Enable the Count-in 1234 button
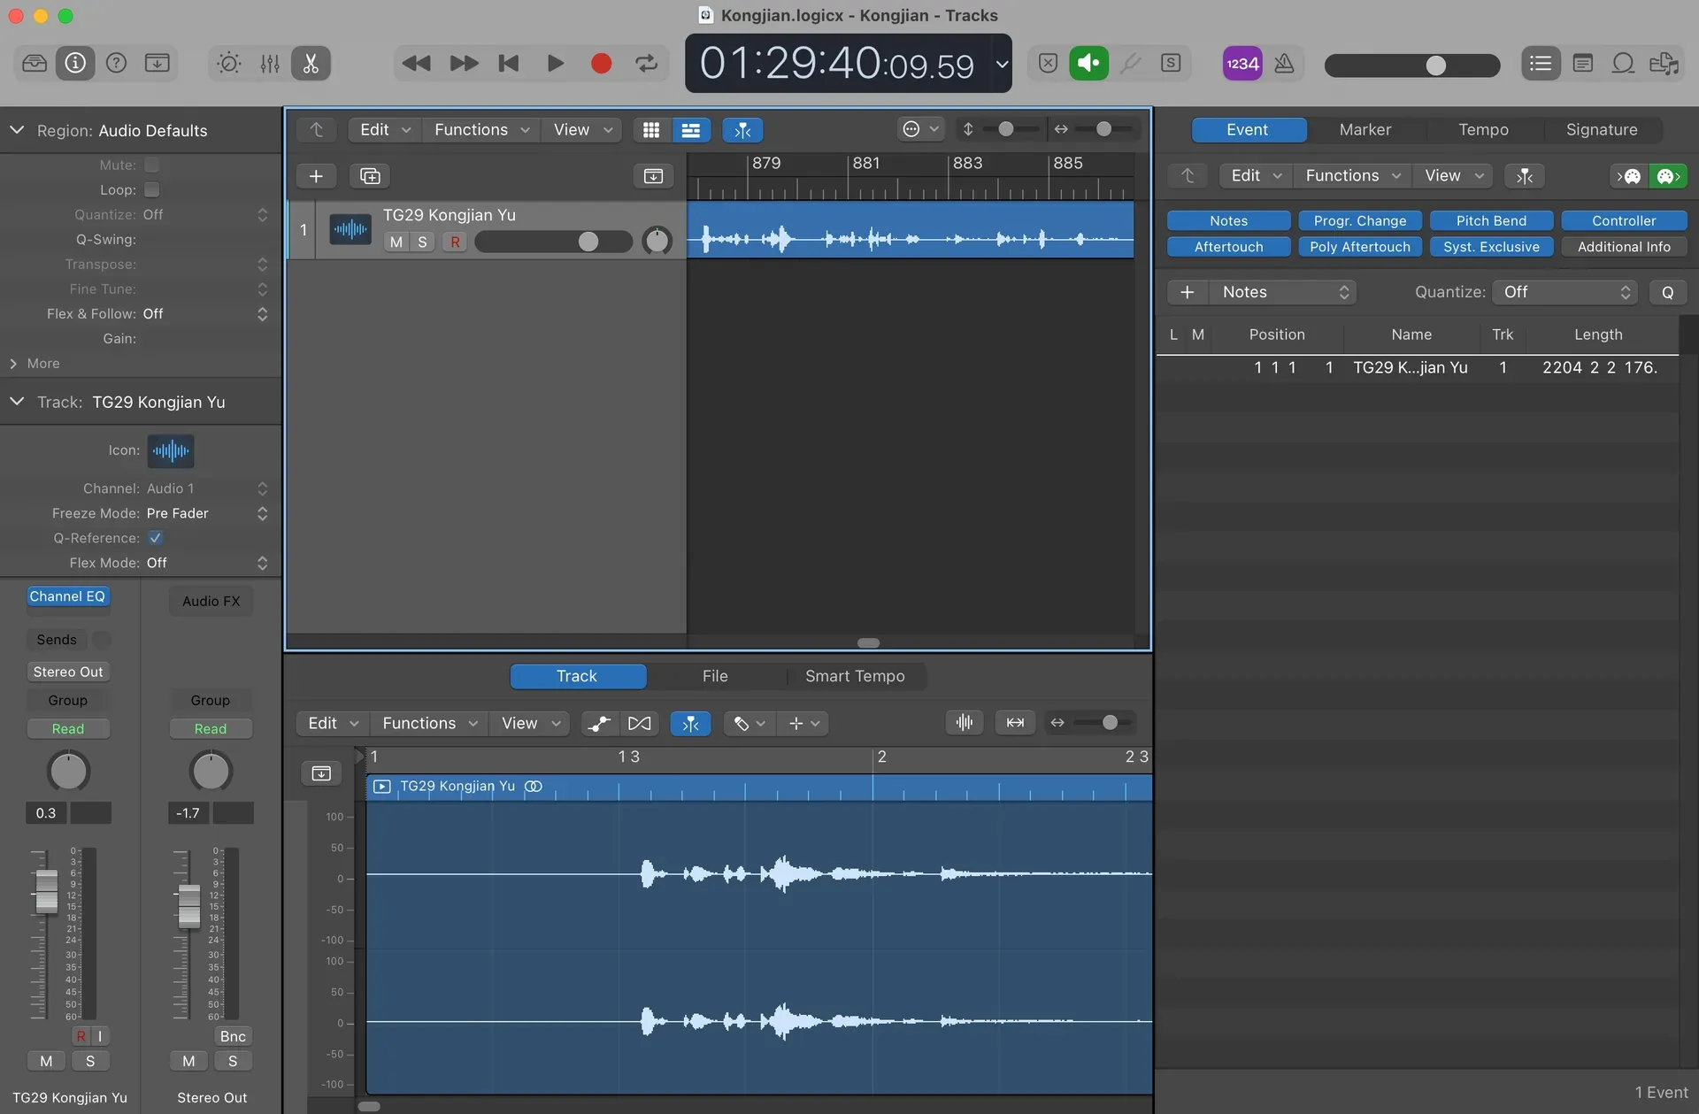Screen dimensions: 1699x1114 (x=1242, y=64)
